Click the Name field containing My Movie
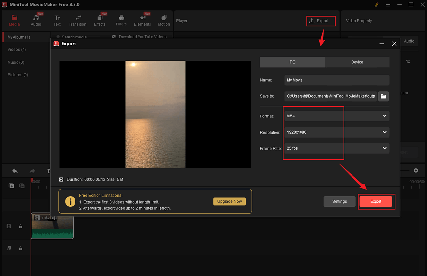The width and height of the screenshot is (427, 276). tap(337, 80)
